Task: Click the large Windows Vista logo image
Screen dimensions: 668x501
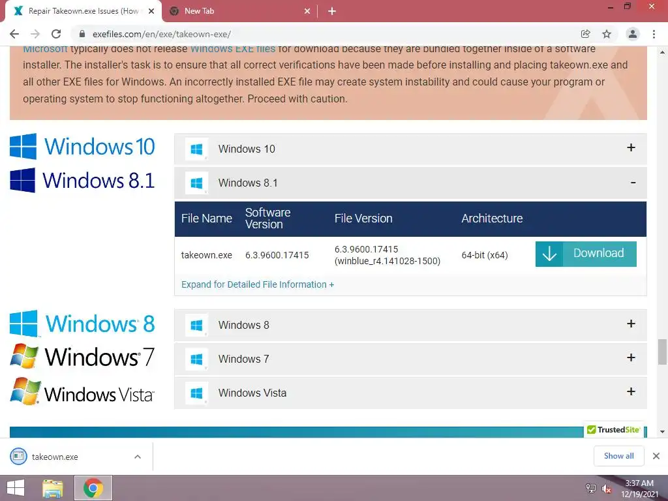Action: coord(82,391)
